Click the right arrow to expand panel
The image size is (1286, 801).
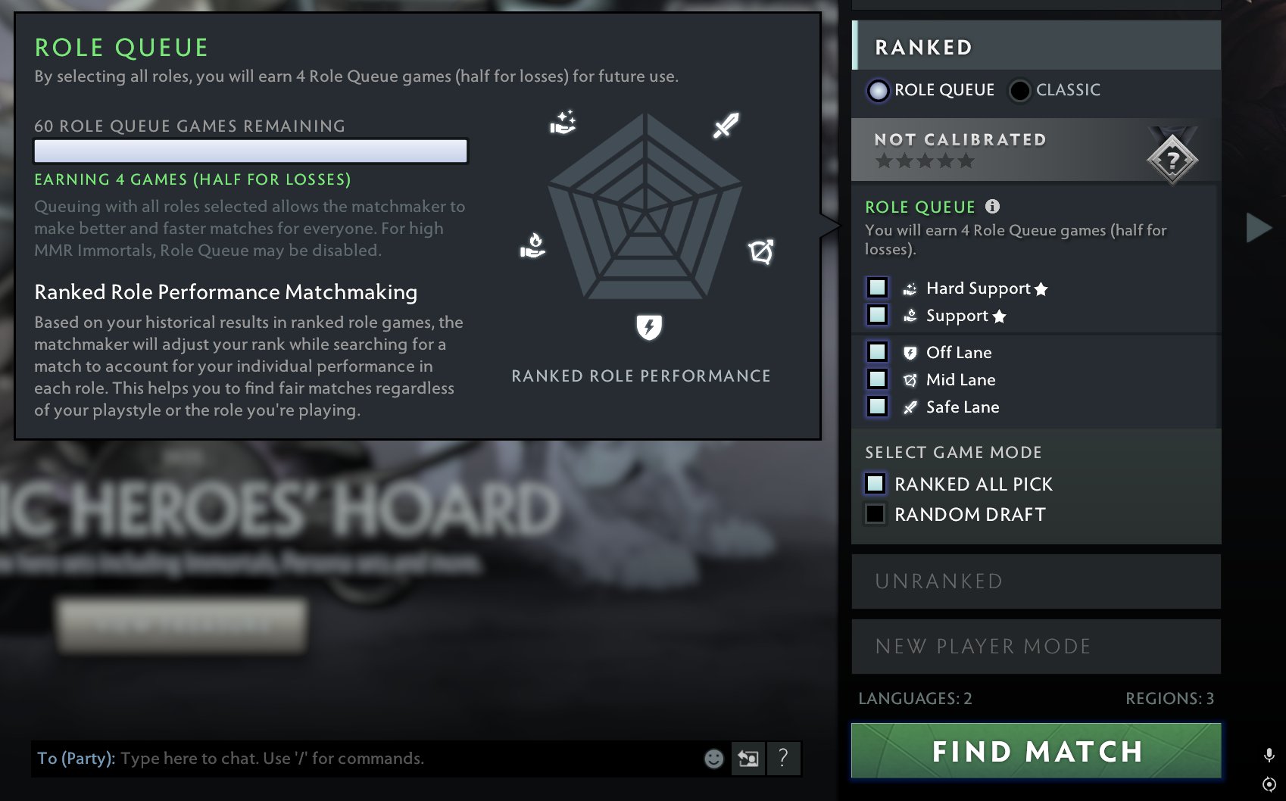coord(1259,227)
